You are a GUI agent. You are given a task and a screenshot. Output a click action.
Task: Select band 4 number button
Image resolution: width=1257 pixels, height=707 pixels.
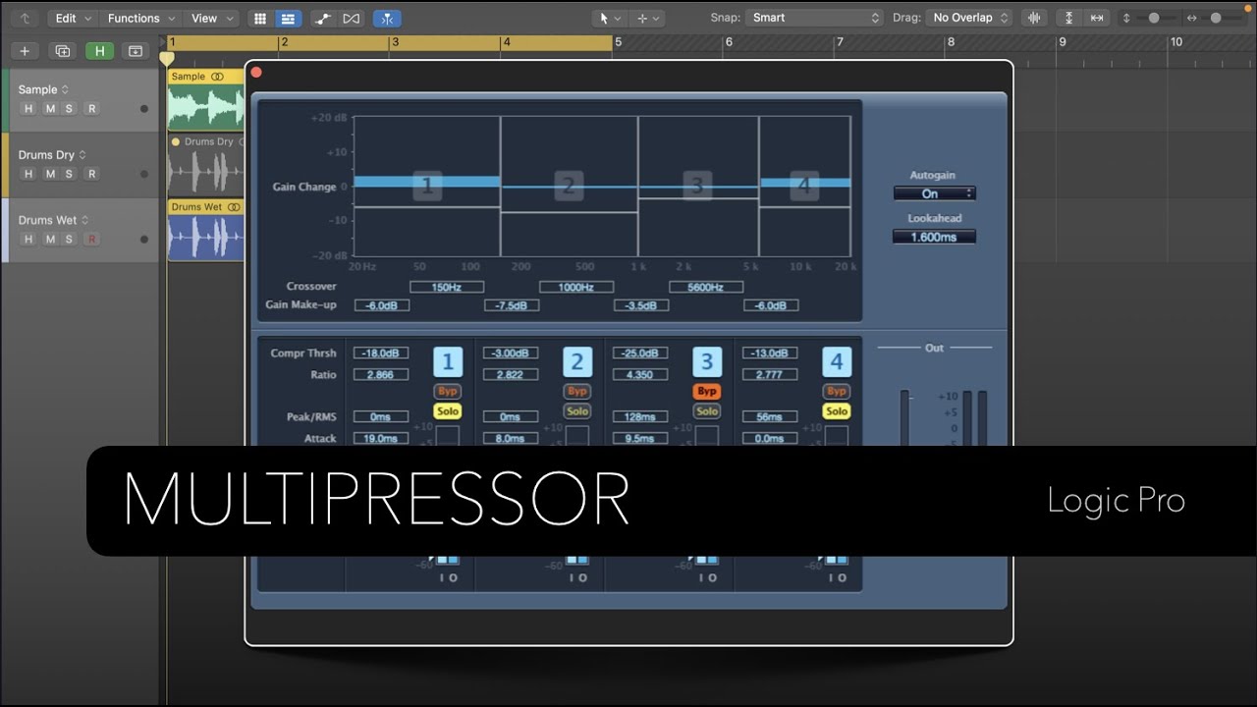(837, 362)
